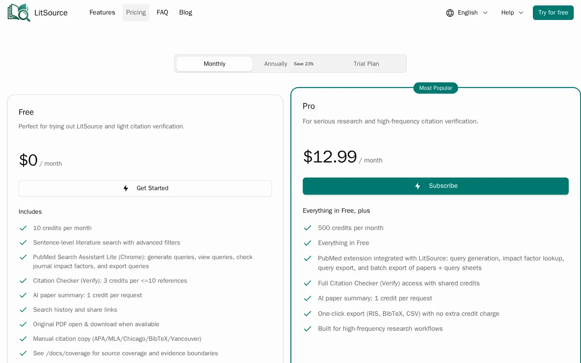Click checkmark beside Citation Checker 3 credits
Viewport: 581px width, 363px height.
[x=23, y=281]
